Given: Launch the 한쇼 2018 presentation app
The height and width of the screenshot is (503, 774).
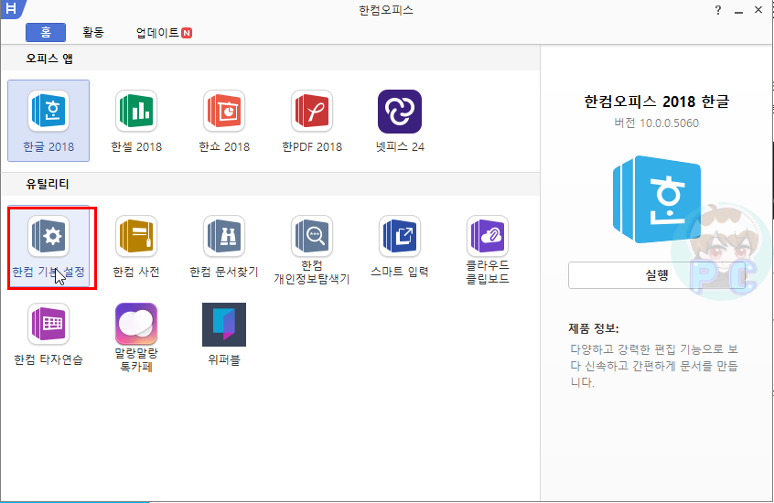Looking at the screenshot, I should coord(224,121).
